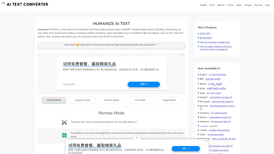Image resolution: width=274 pixels, height=154 pixels.
Task: Click 'Our platform uses advanced algorithms' message
Action: pyautogui.click(x=127, y=135)
